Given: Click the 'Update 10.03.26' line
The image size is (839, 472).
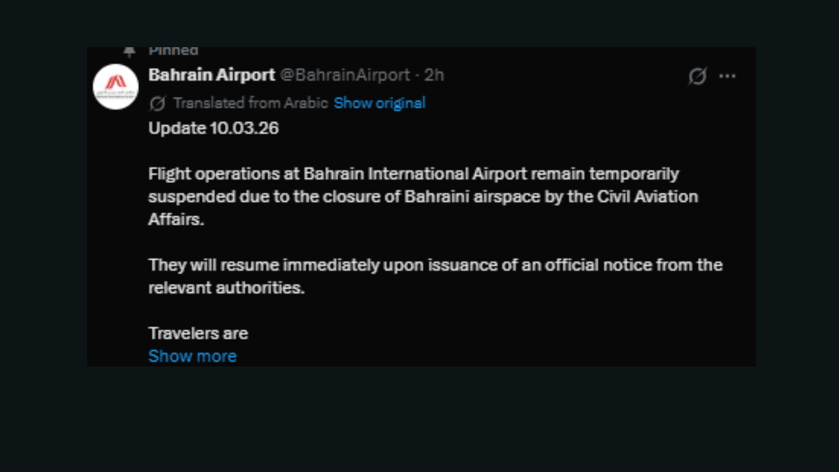Looking at the screenshot, I should (213, 128).
